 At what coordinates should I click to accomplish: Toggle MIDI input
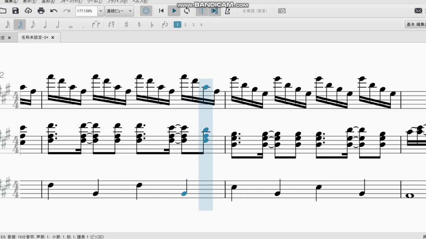point(146,11)
